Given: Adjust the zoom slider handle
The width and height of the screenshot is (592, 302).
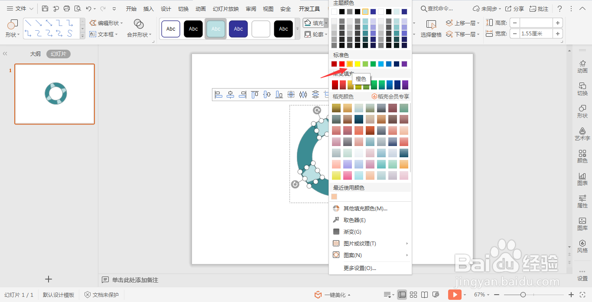Looking at the screenshot, I should point(523,295).
